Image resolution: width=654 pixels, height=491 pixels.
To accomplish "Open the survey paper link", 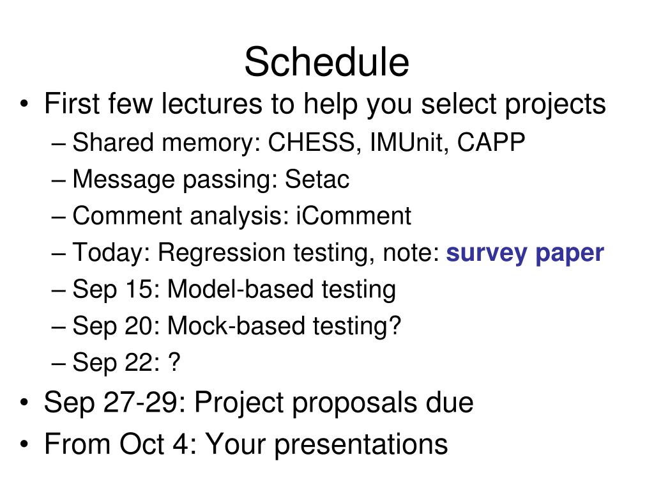I will [x=525, y=253].
